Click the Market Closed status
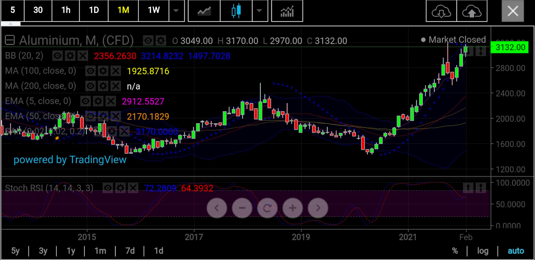 coord(453,40)
